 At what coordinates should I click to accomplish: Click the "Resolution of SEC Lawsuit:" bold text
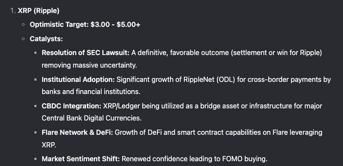86,53
